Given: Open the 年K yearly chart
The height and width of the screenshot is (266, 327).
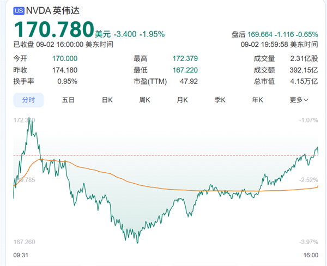Looking at the screenshot, I should [x=257, y=100].
